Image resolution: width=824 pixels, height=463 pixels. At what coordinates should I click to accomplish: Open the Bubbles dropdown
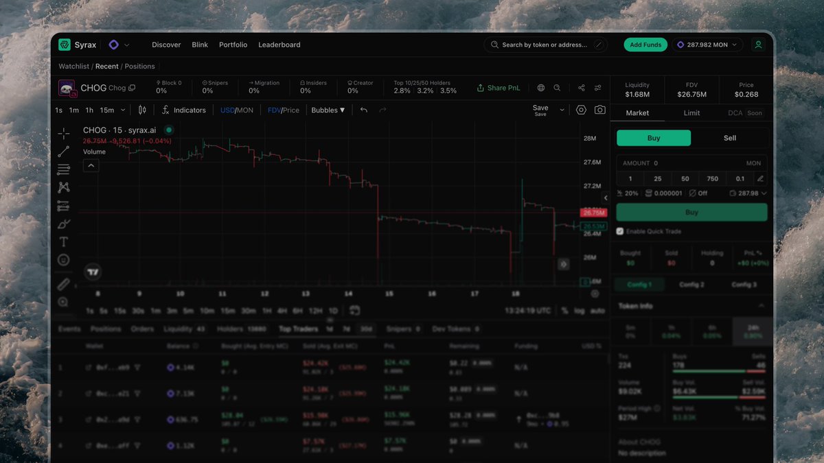pos(328,110)
